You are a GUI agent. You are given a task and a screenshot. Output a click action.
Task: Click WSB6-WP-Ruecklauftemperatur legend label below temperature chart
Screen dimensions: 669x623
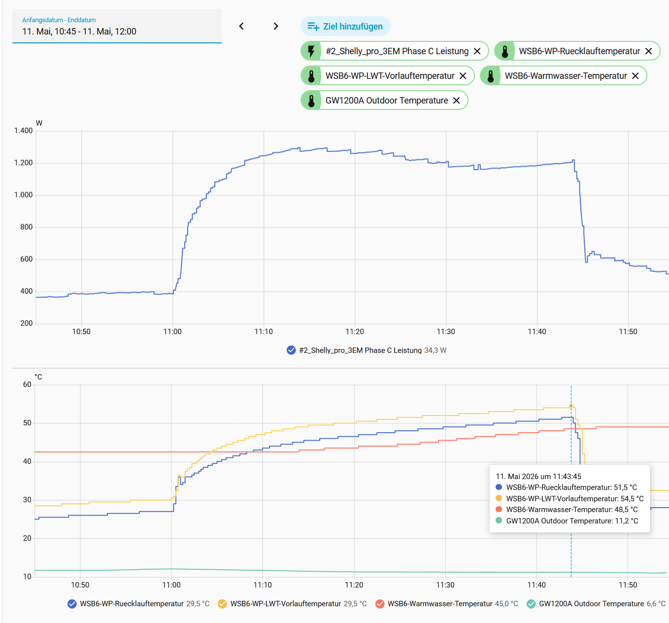click(x=132, y=604)
